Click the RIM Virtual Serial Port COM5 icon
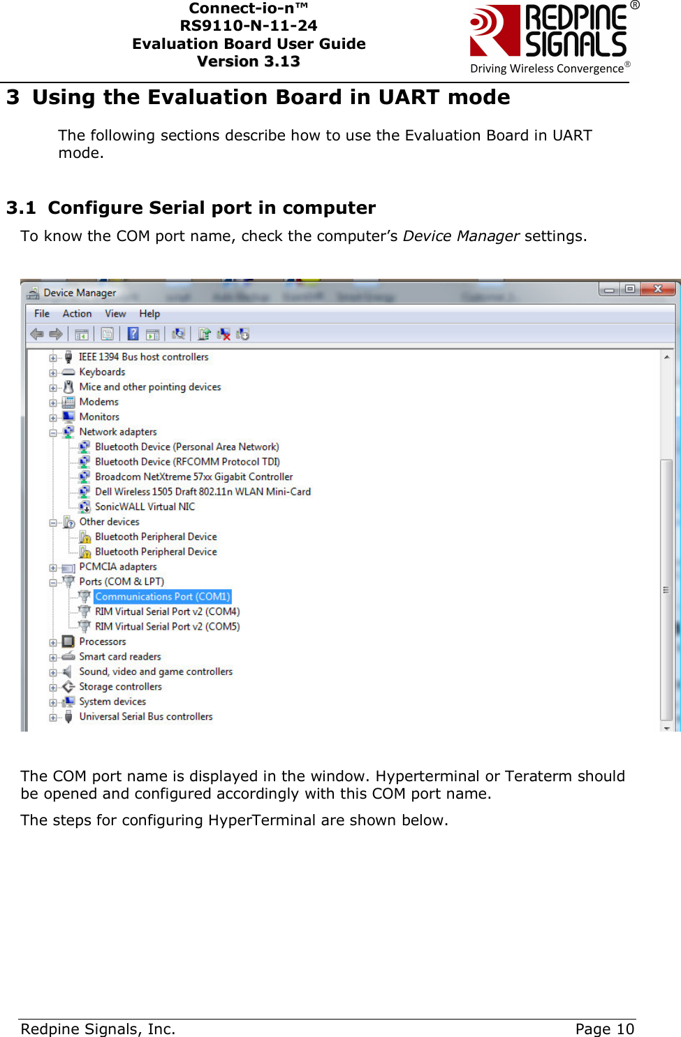This screenshot has width=681, height=1037. pyautogui.click(x=85, y=626)
